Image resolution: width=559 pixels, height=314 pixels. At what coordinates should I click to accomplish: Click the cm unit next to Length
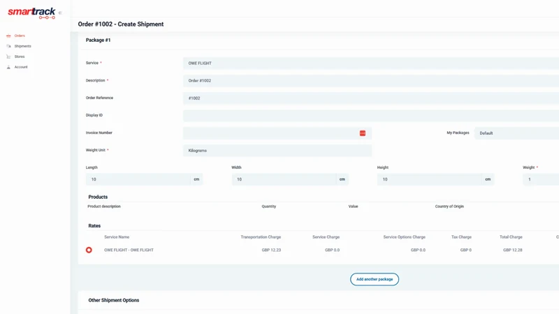(x=196, y=179)
